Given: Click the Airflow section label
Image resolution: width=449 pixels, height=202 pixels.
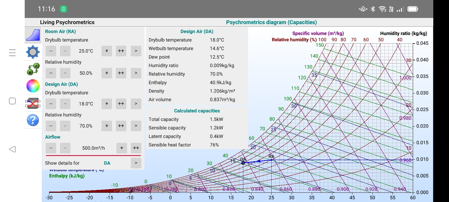Looking at the screenshot, I should point(53,137).
